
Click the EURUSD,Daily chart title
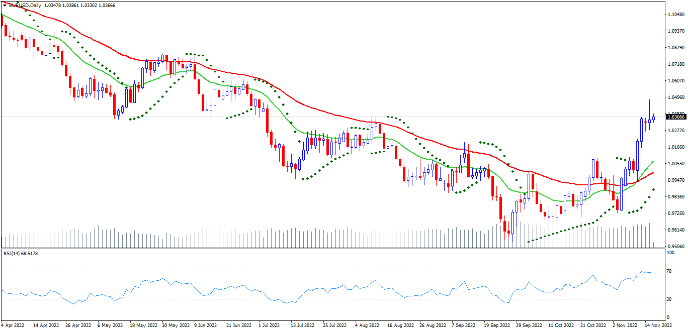(x=25, y=5)
